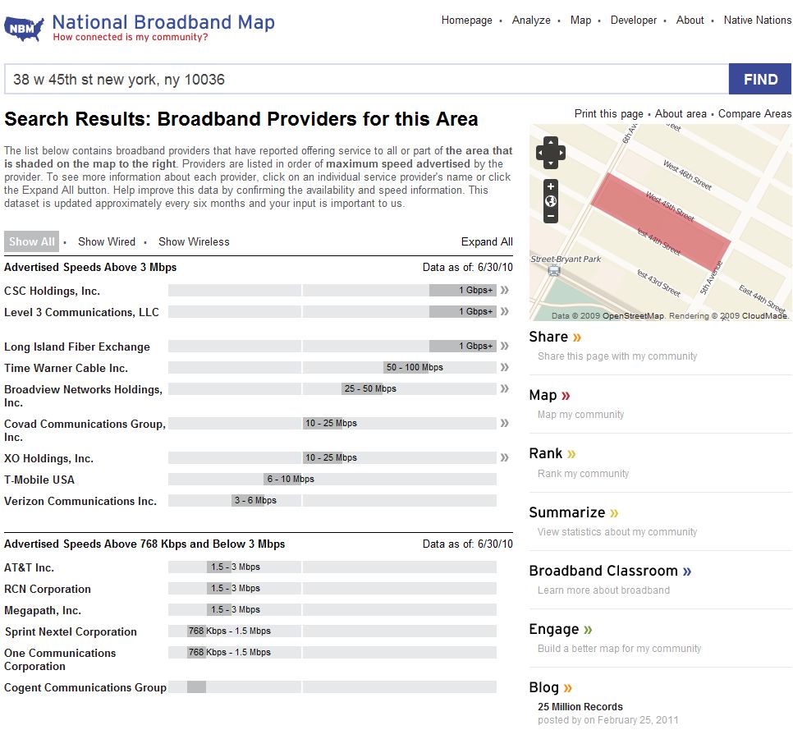Open the Analyze page from the top menu
Screen dimensions: 793x730
(531, 20)
